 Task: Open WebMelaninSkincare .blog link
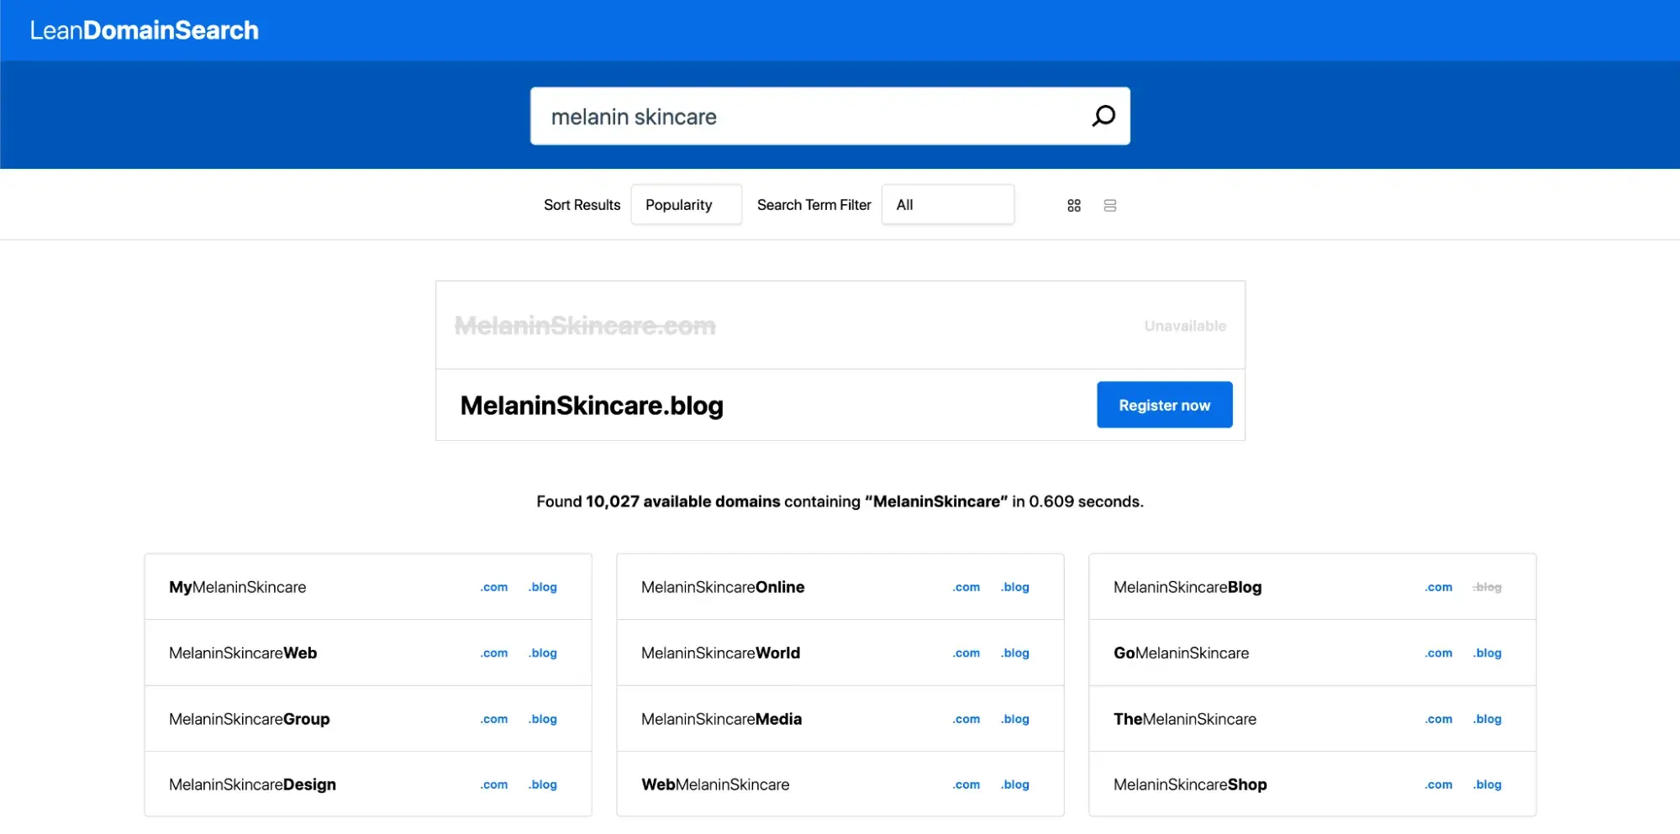pos(1015,784)
